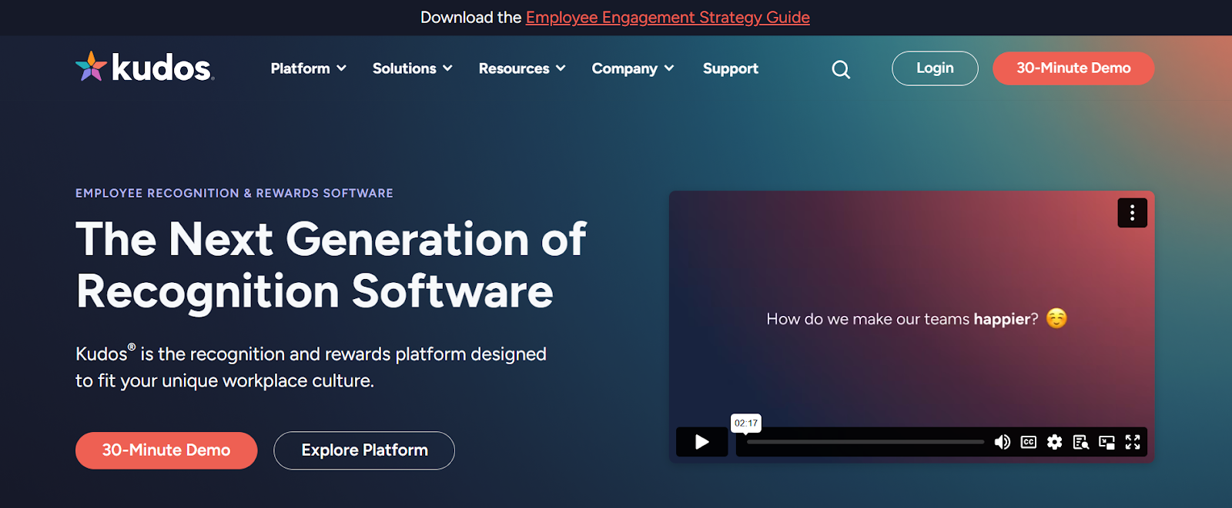Expand the Platform dropdown menu

coord(308,68)
